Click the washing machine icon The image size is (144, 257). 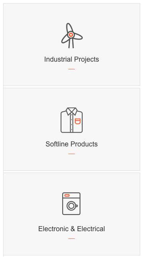(71, 203)
